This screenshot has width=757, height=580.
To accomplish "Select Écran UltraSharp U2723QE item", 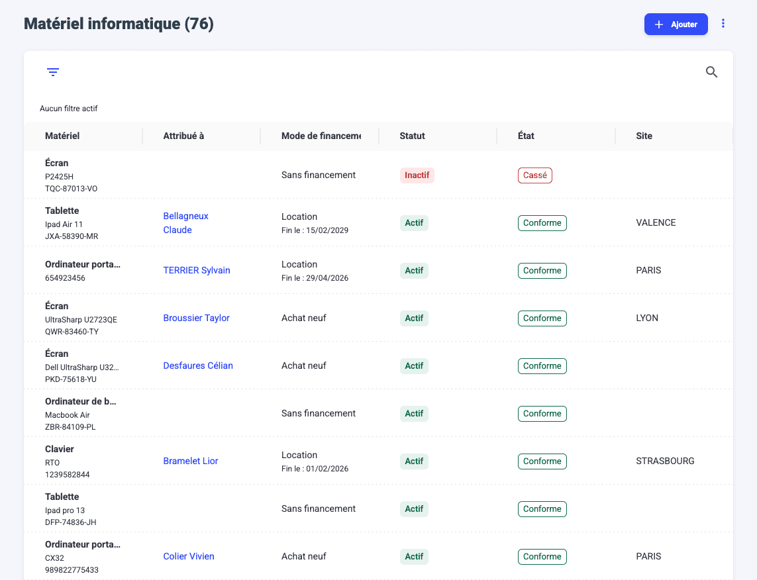I will click(81, 318).
